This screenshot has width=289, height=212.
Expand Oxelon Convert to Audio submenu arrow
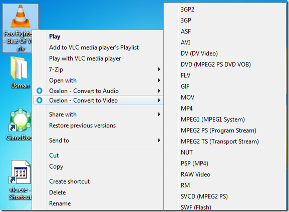(159, 90)
